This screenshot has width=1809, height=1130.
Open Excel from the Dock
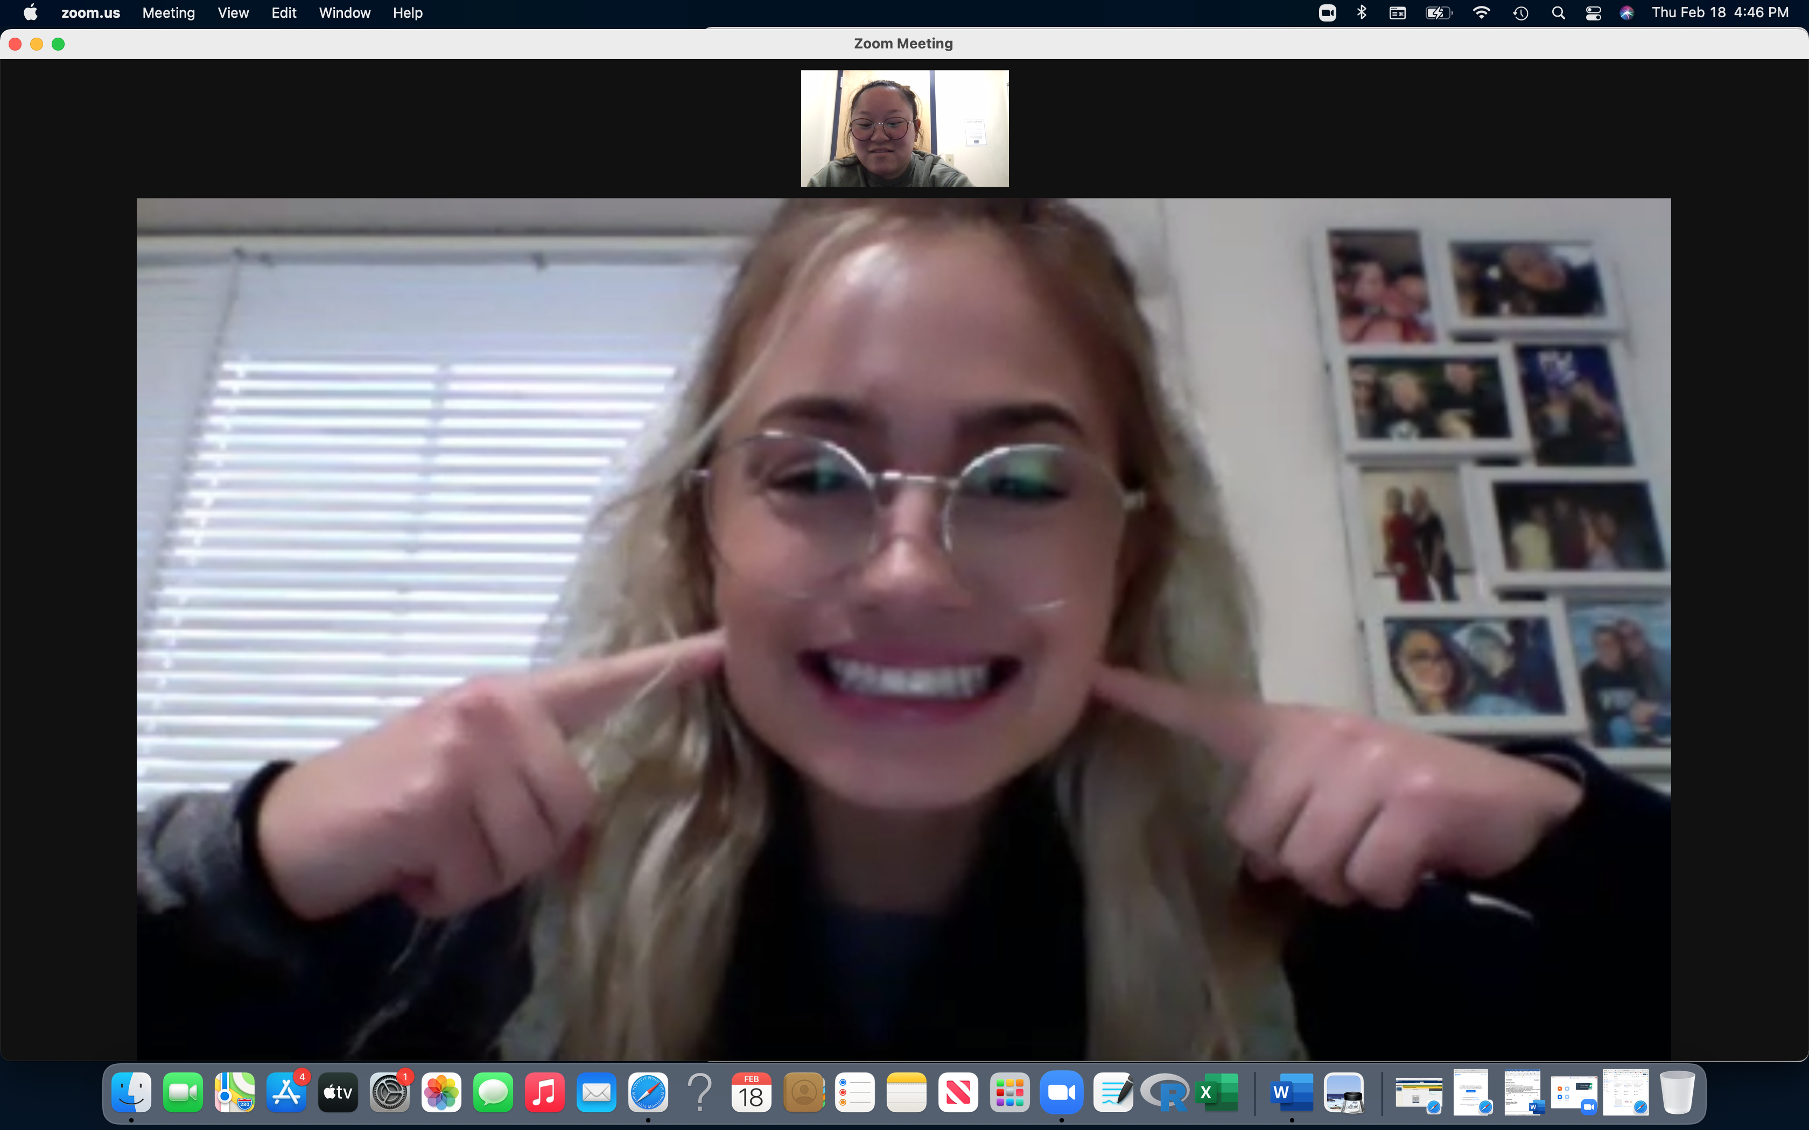tap(1217, 1093)
